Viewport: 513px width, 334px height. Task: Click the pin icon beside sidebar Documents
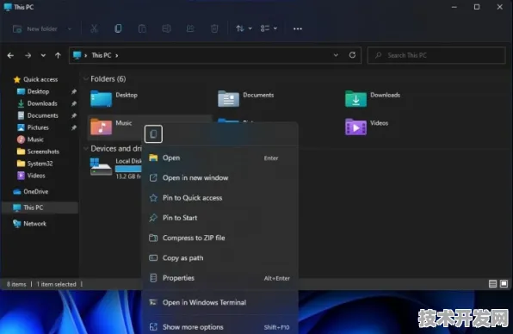(74, 115)
